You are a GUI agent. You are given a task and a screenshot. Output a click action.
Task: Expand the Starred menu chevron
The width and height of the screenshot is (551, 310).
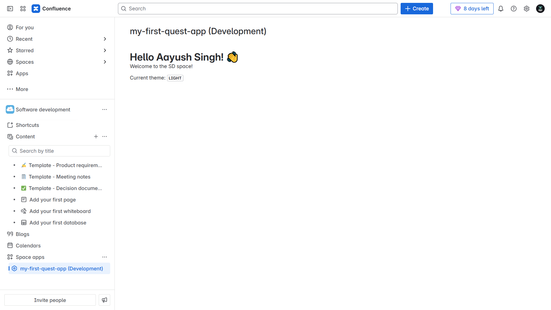coord(105,51)
